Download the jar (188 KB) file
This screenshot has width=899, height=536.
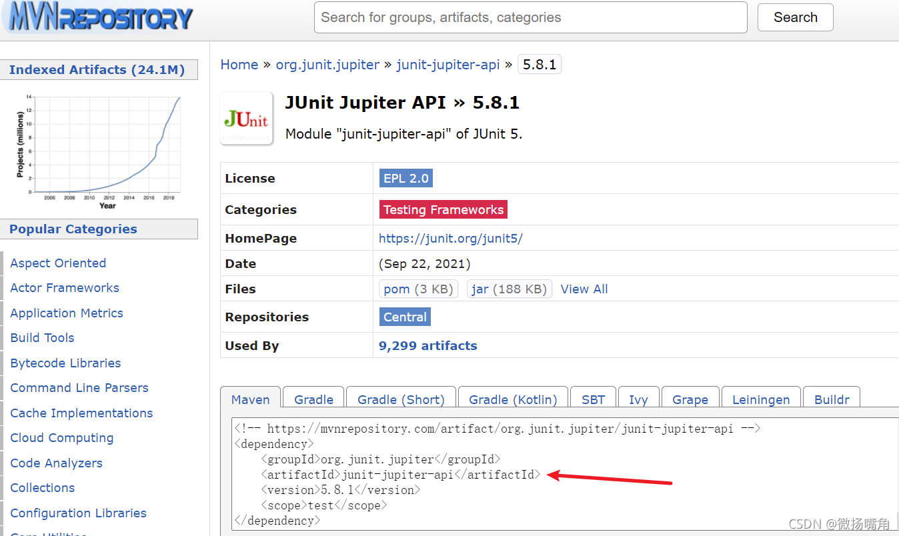(510, 289)
